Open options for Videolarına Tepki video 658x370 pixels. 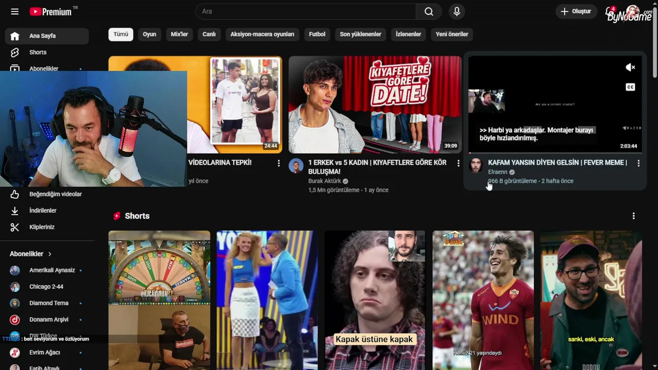click(x=279, y=163)
